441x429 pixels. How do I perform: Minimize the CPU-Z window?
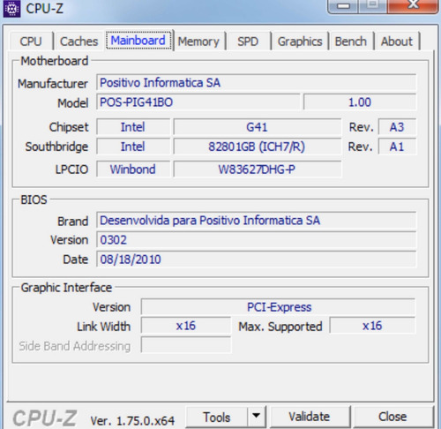[343, 6]
